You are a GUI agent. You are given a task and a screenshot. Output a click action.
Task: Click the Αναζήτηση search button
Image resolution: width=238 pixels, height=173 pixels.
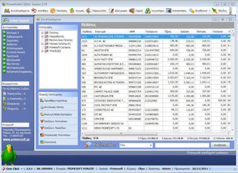pos(220,145)
